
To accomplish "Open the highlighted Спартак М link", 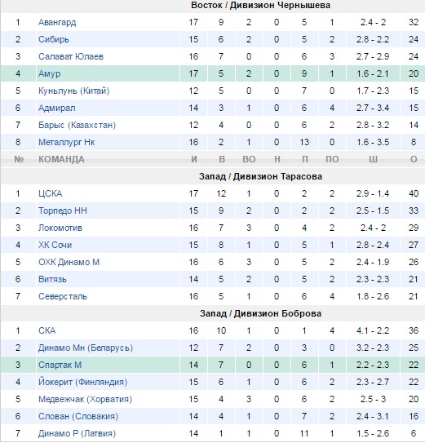I will click(x=60, y=365).
